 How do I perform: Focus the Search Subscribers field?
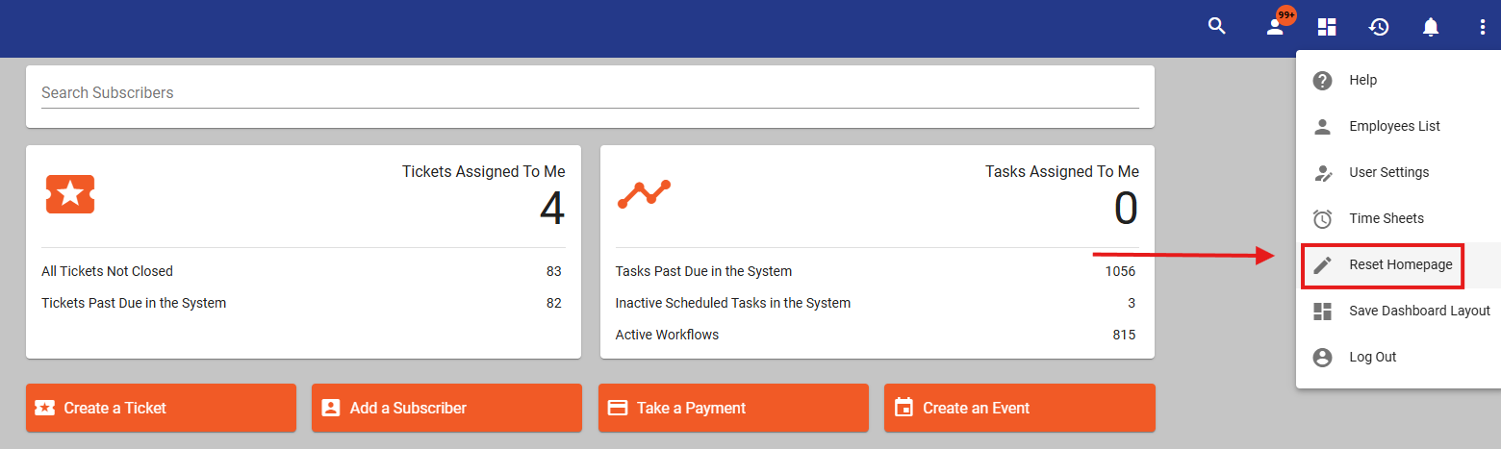[x=590, y=93]
